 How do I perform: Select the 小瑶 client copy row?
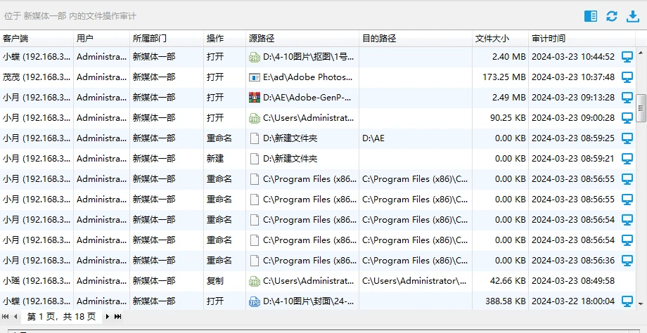(x=318, y=281)
